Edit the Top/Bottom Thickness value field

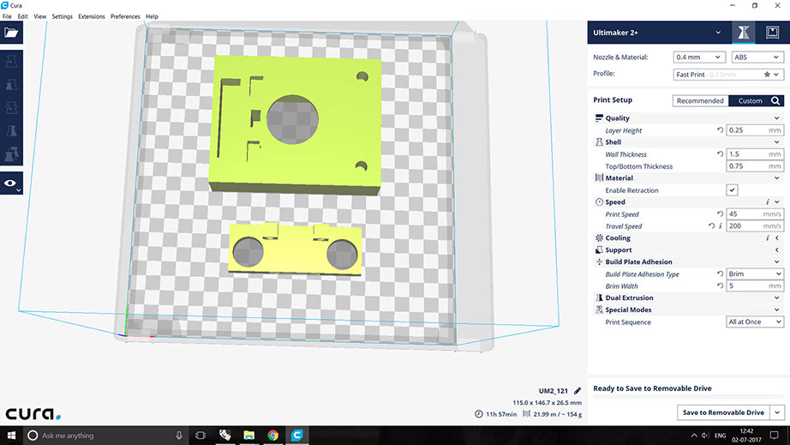coord(755,166)
